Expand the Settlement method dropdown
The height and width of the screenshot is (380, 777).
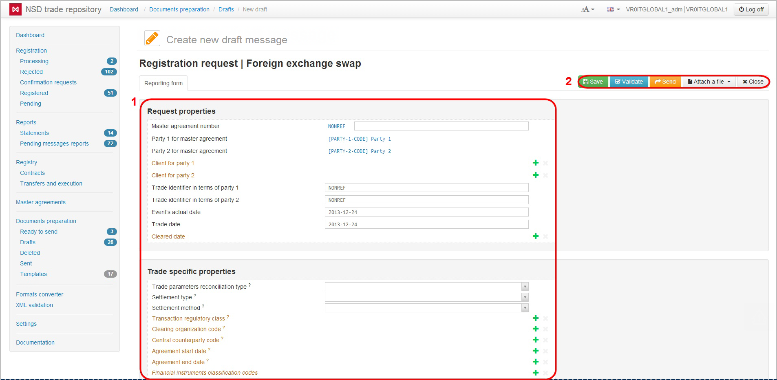(x=525, y=308)
